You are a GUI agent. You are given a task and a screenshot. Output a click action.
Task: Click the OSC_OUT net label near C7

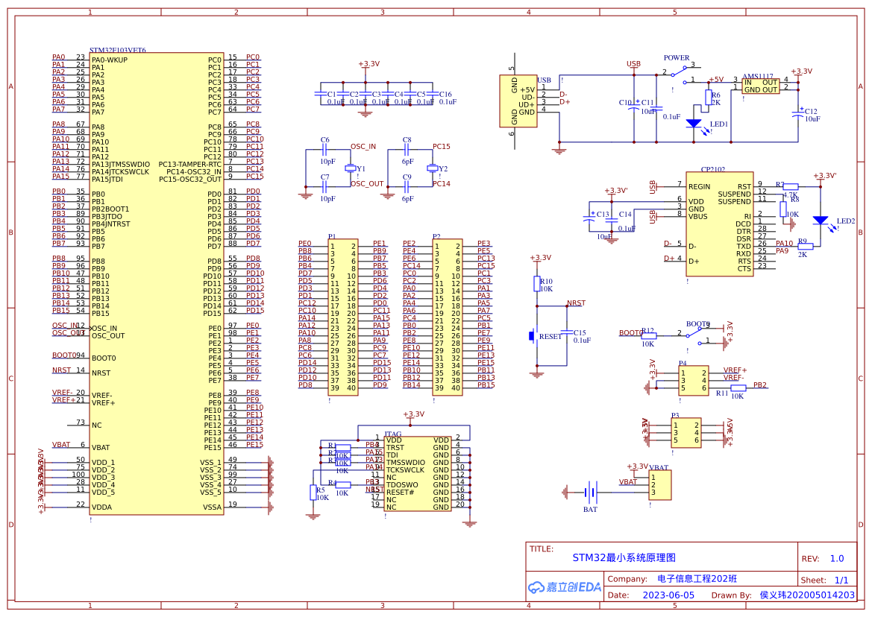367,184
